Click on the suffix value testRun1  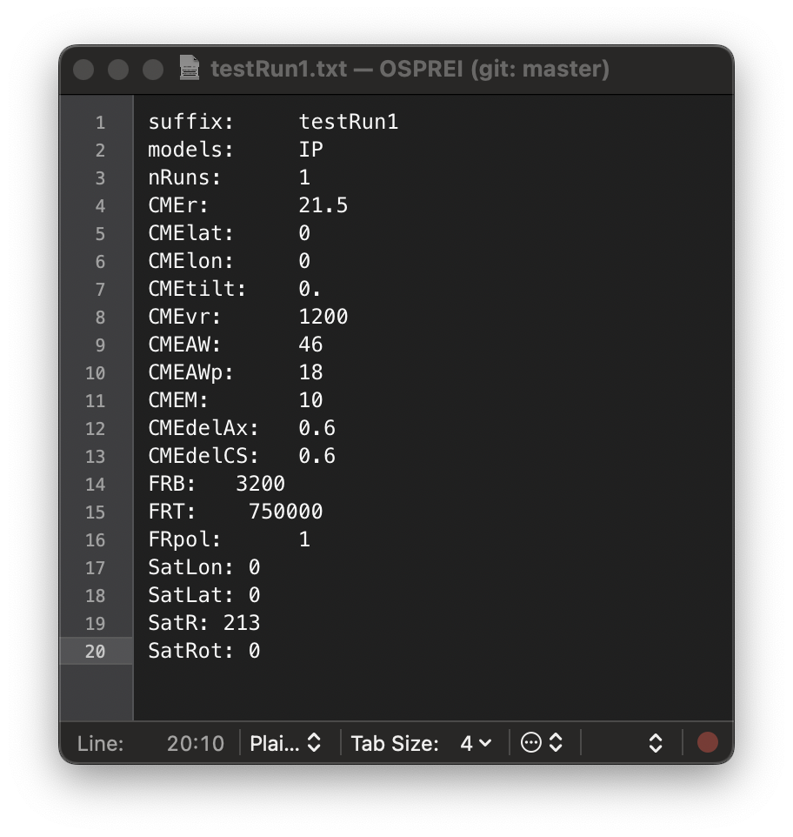click(348, 122)
